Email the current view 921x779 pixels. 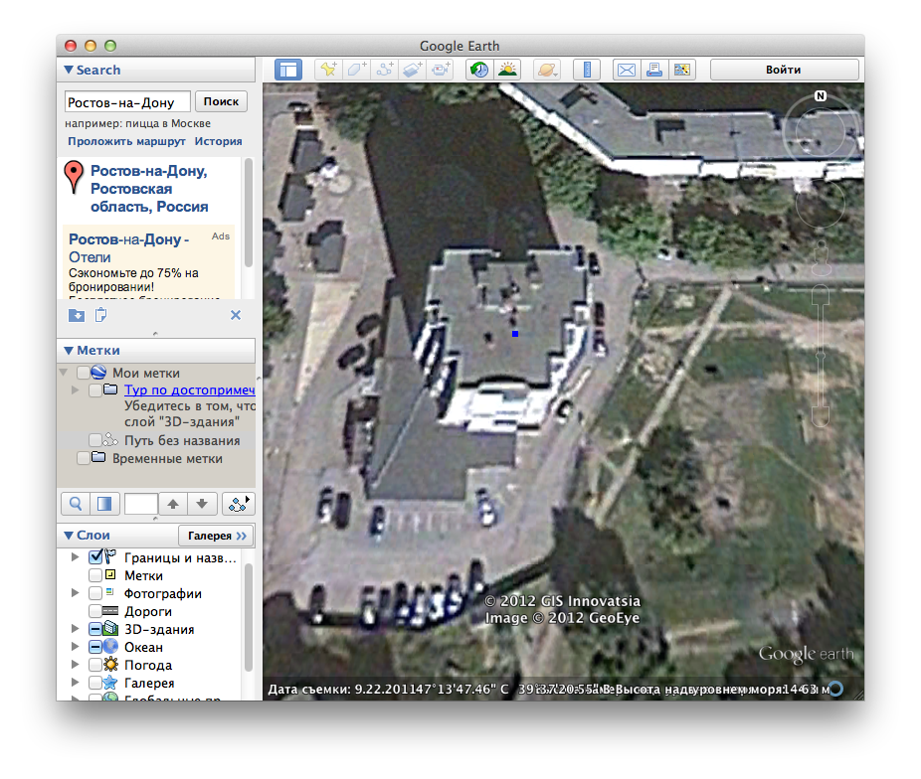tap(627, 70)
